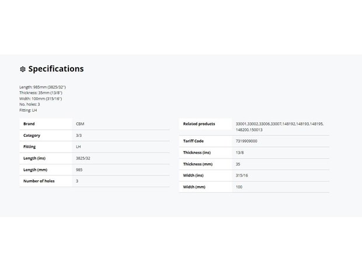Select the CBM brand value

(80, 124)
